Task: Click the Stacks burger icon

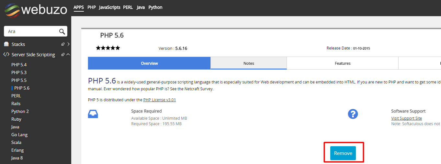Action: 6,44
